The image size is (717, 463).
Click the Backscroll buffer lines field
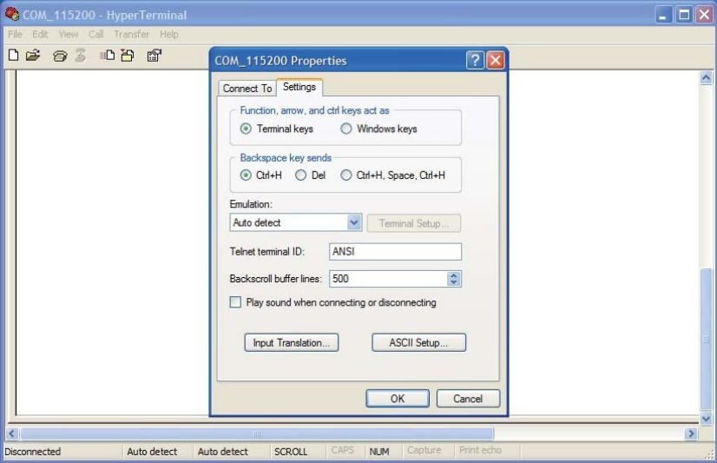388,279
